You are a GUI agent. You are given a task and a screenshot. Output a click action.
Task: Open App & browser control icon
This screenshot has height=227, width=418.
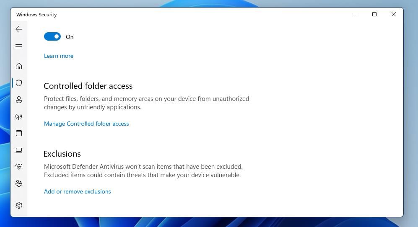pos(19,133)
